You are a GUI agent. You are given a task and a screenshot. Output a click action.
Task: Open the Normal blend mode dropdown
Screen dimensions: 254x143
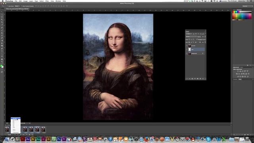(x=191, y=37)
